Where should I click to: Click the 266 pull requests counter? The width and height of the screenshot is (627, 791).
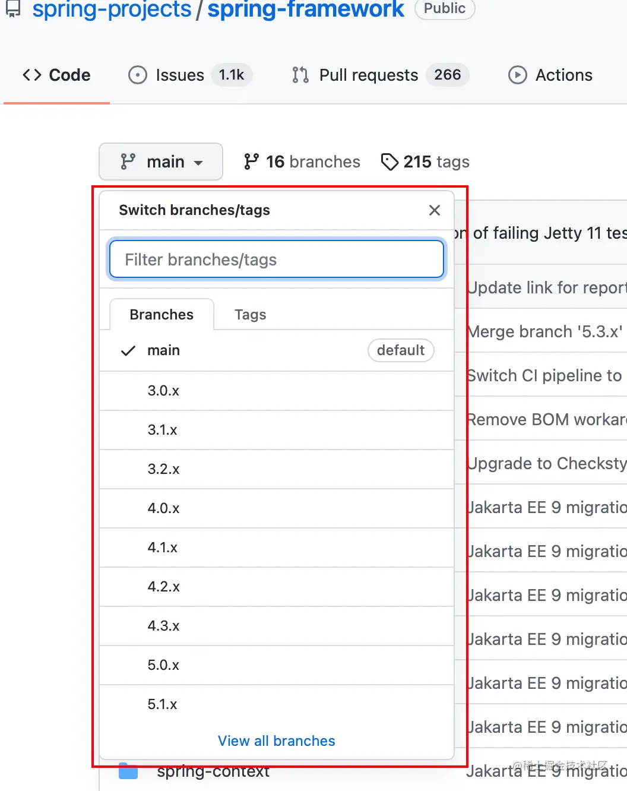click(448, 75)
